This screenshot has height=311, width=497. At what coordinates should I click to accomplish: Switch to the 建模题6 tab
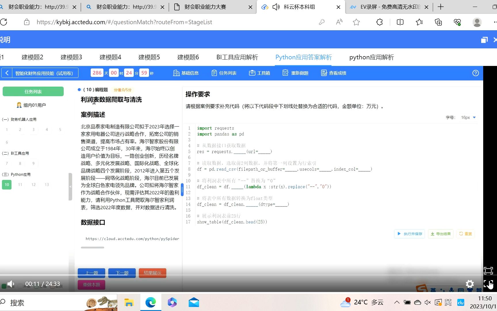pos(188,57)
